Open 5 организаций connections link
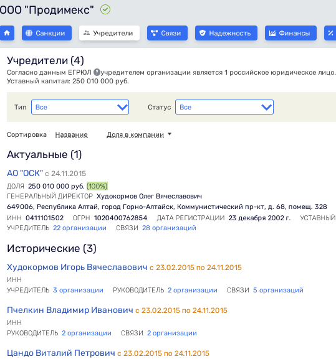This screenshot has width=336, height=359. pos(278,290)
